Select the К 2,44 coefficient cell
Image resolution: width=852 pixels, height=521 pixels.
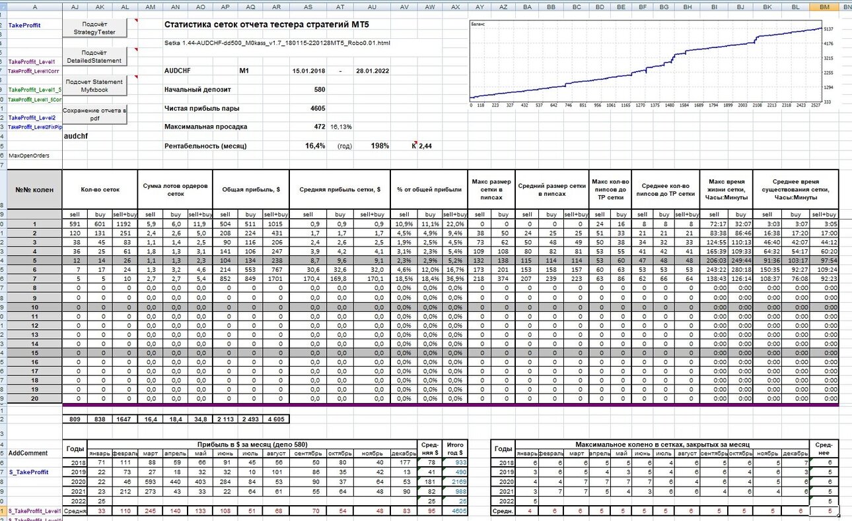tap(423, 146)
